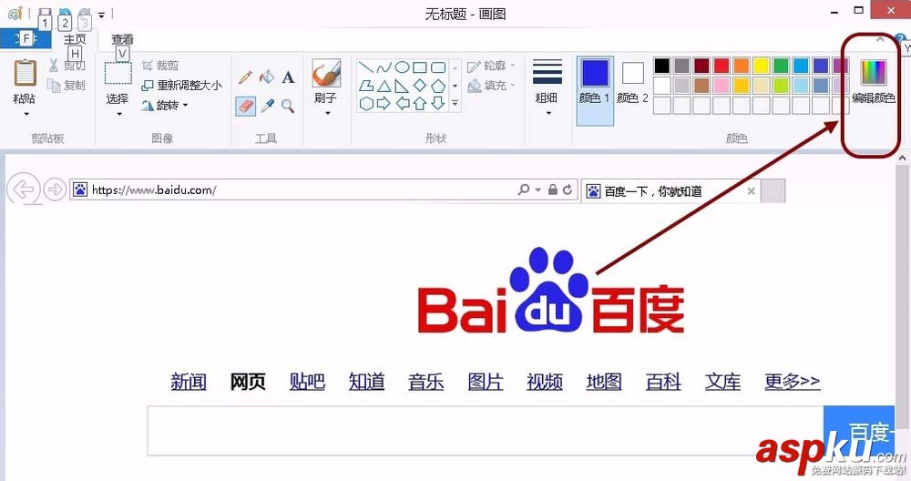Open the 旋转 rotate dropdown
This screenshot has width=911, height=481.
165,105
